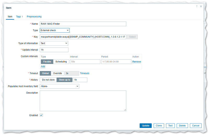Switch to the Item tab

(x=10, y=17)
